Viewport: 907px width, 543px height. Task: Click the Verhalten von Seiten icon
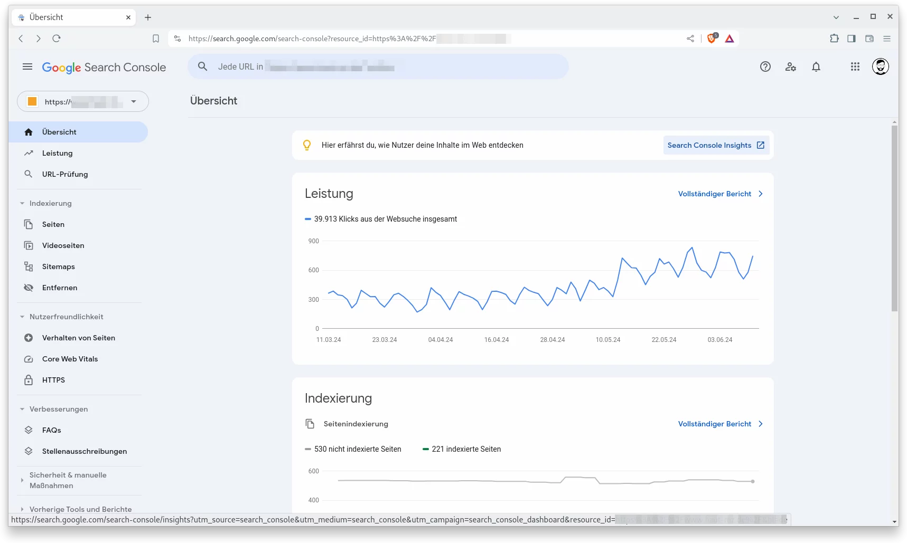pos(29,338)
